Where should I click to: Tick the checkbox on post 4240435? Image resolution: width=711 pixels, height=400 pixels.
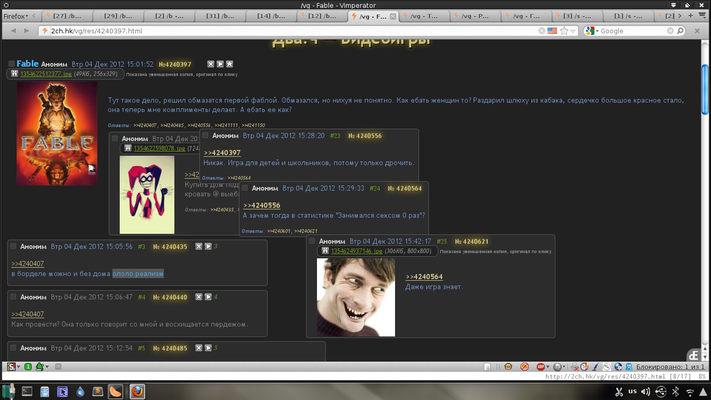point(14,246)
